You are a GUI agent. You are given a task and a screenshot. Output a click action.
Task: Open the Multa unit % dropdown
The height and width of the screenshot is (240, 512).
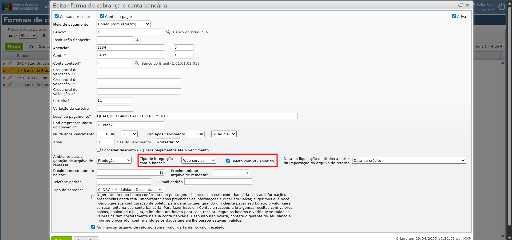click(x=129, y=134)
